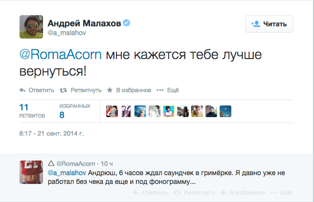Image resolution: width=314 pixels, height=202 pixels.
Task: Open the tweet timestamp 8:17 - 21 сент. 2014
Action: tap(51, 133)
